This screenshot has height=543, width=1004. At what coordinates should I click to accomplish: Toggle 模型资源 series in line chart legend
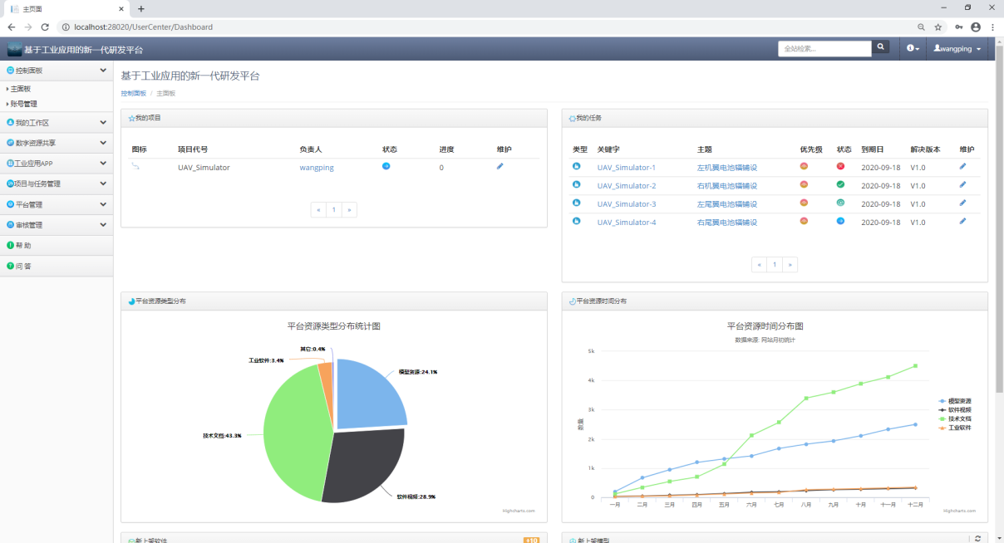click(954, 401)
